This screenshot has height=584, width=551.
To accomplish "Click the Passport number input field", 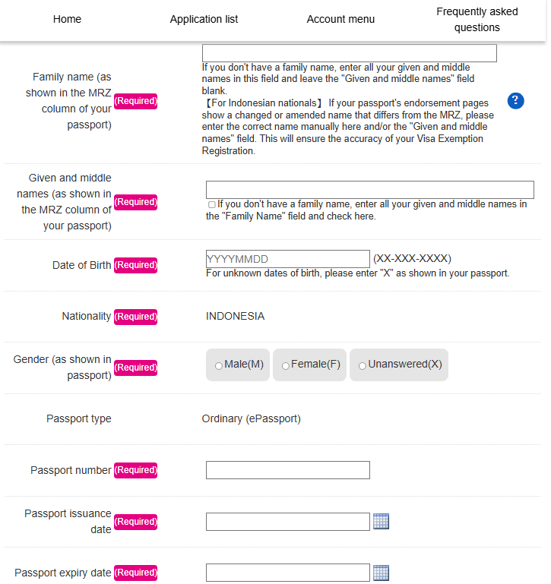I will pos(287,470).
